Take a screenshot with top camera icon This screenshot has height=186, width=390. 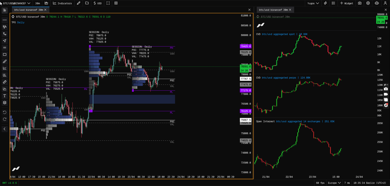(x=360, y=3)
